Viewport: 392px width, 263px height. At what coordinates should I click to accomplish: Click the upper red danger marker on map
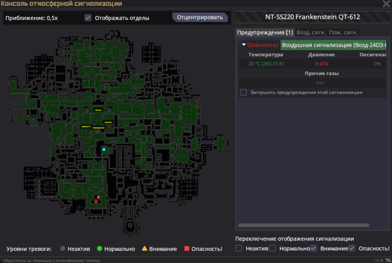tap(98, 197)
